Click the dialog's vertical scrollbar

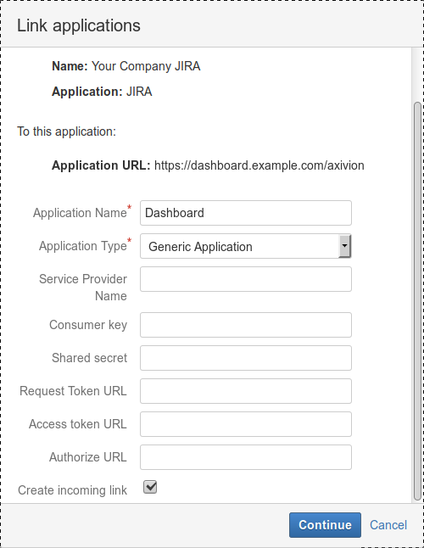point(417,301)
